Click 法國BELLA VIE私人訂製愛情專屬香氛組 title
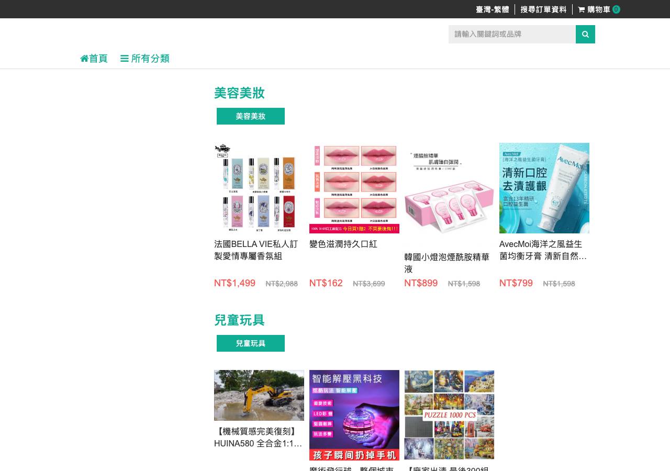Image resolution: width=670 pixels, height=471 pixels. click(x=256, y=250)
